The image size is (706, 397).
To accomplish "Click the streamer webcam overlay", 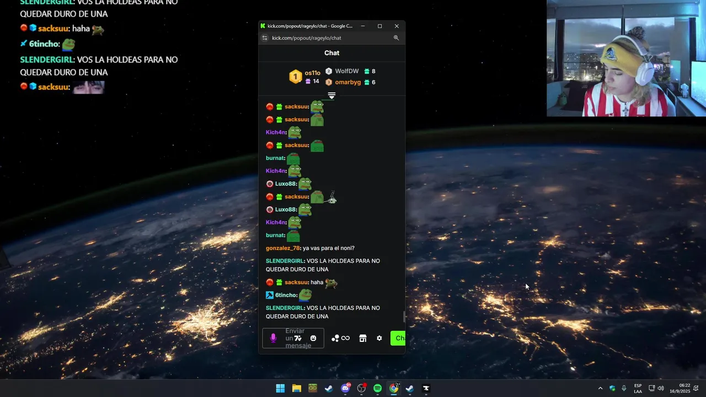I will coord(626,58).
